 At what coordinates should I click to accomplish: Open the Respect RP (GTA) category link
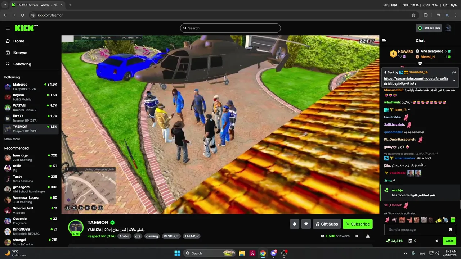click(x=101, y=236)
